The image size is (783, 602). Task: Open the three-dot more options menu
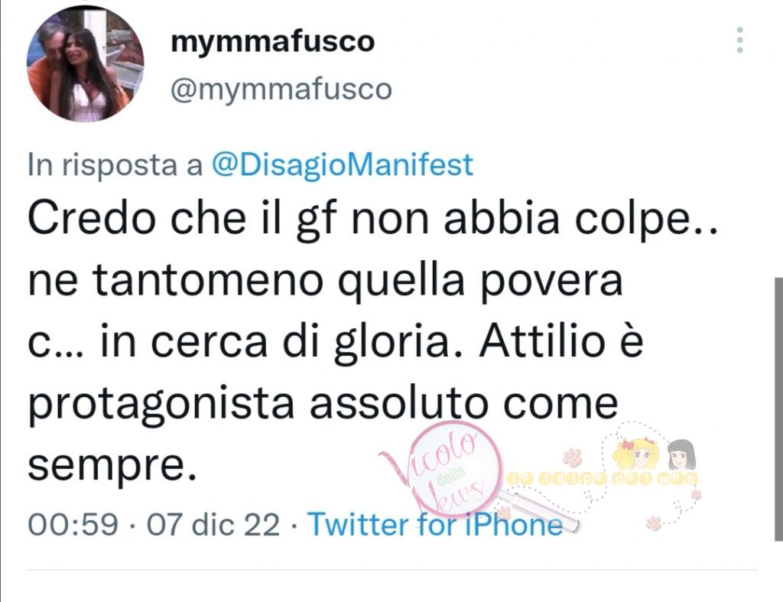[739, 40]
